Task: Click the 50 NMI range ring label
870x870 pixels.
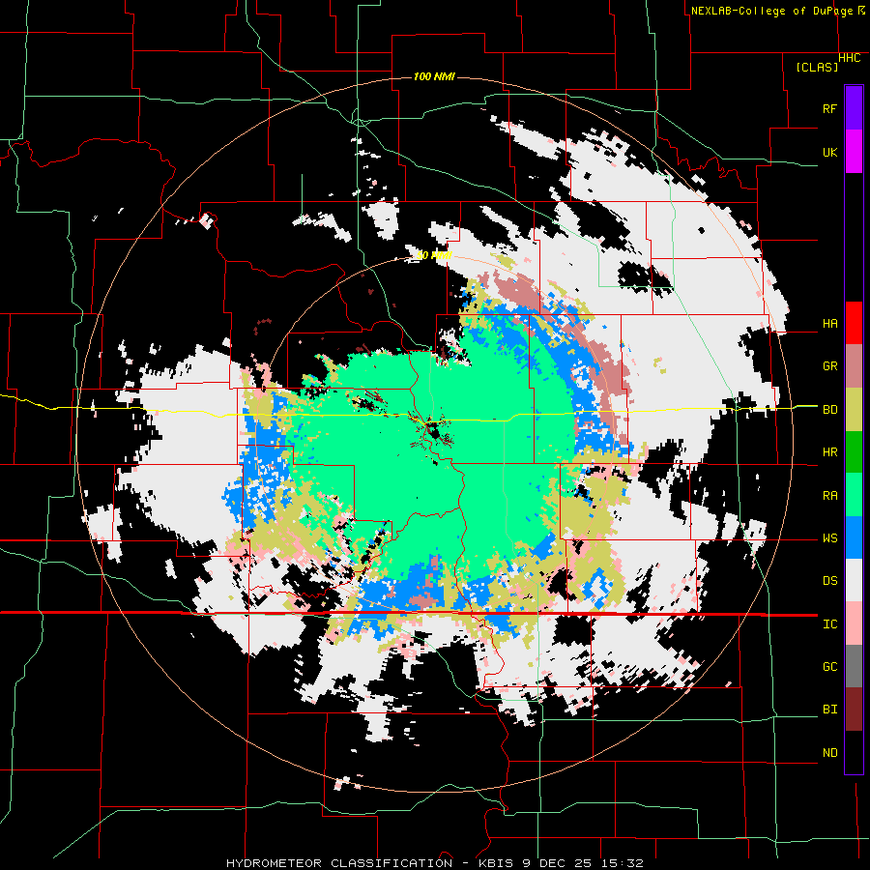Action: 434,255
